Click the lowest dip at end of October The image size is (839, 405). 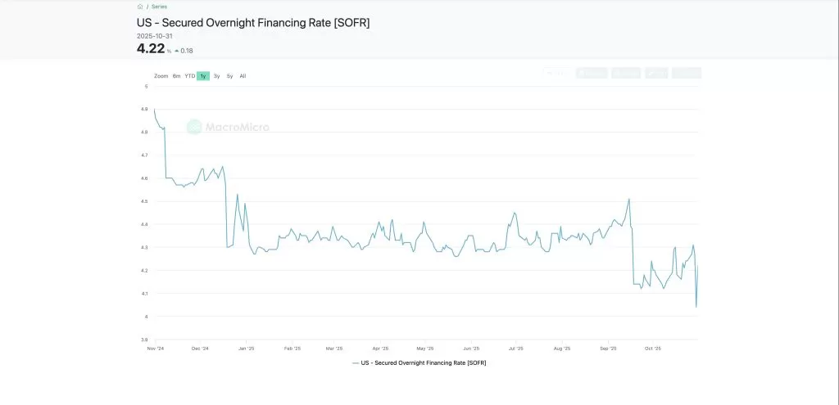click(x=696, y=307)
